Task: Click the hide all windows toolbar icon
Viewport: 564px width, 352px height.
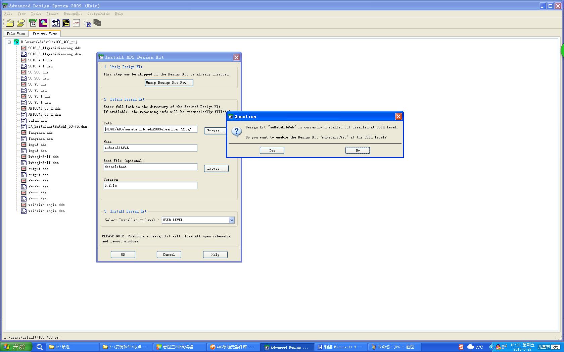Action: tap(88, 23)
